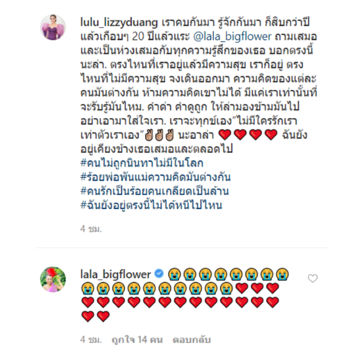360x356 pixels.
Task: View likes via ถูกใจ 14 คน
Action: [137, 340]
